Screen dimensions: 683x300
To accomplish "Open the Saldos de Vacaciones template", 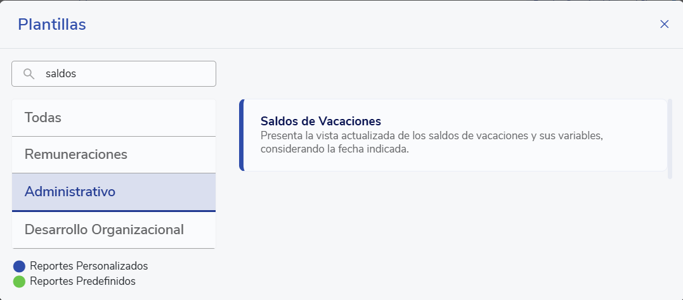I will (x=321, y=121).
